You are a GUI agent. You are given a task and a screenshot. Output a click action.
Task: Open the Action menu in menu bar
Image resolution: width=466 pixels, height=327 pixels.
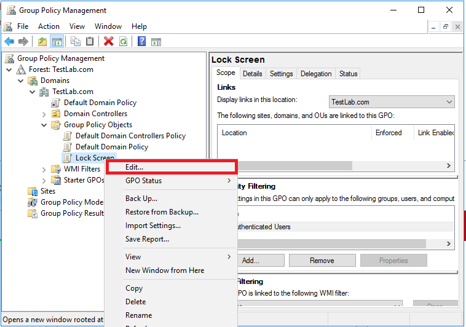tap(49, 26)
